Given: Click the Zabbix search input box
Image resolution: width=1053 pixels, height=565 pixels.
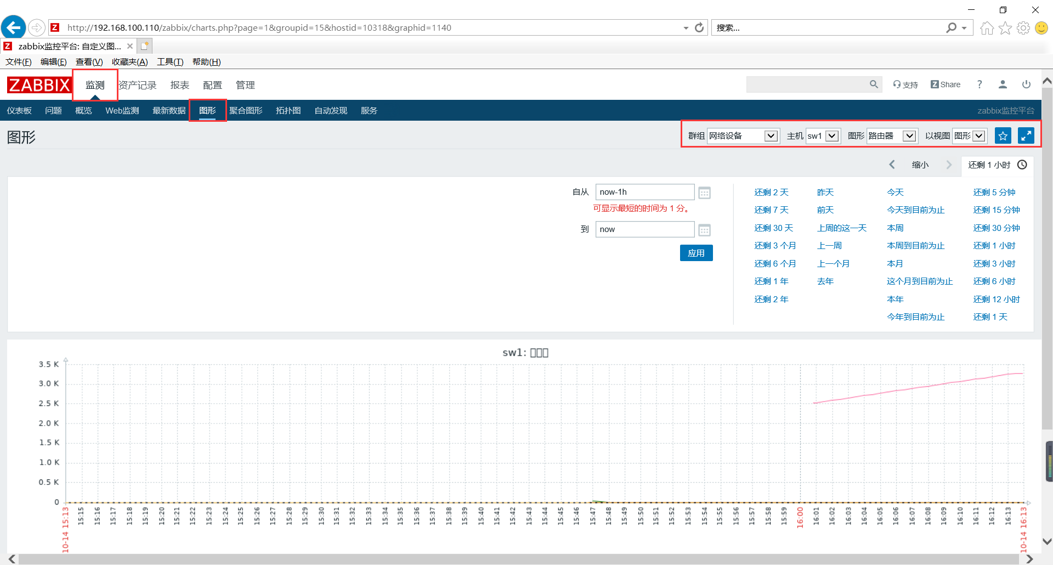Looking at the screenshot, I should pos(807,84).
